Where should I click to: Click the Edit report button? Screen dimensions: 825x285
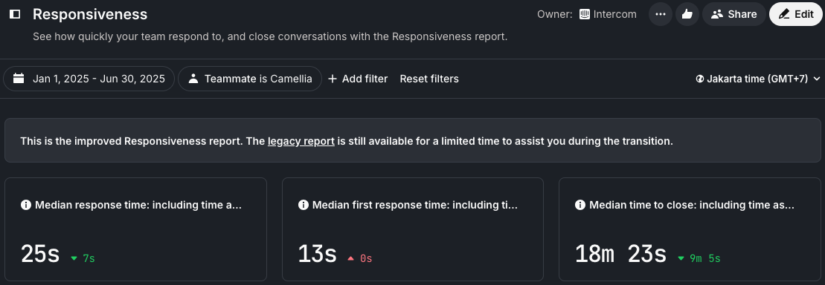click(795, 14)
